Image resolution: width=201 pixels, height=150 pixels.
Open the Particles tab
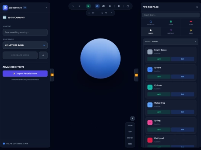[171, 31]
